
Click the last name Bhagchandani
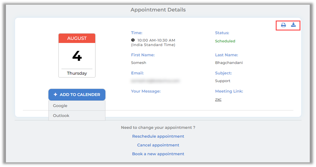pyautogui.click(x=229, y=63)
